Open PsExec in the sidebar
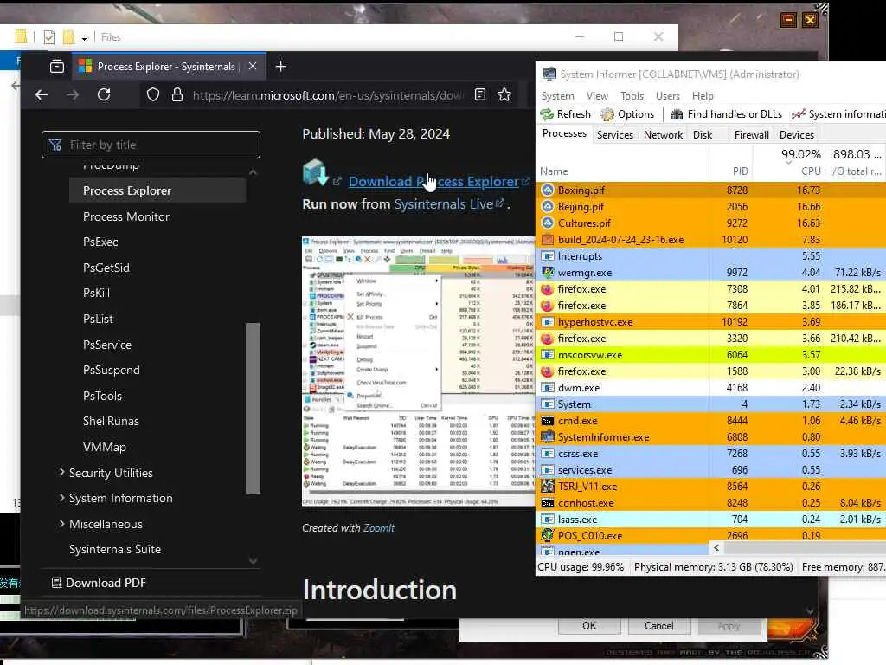Viewport: 886px width, 665px height. 100,242
